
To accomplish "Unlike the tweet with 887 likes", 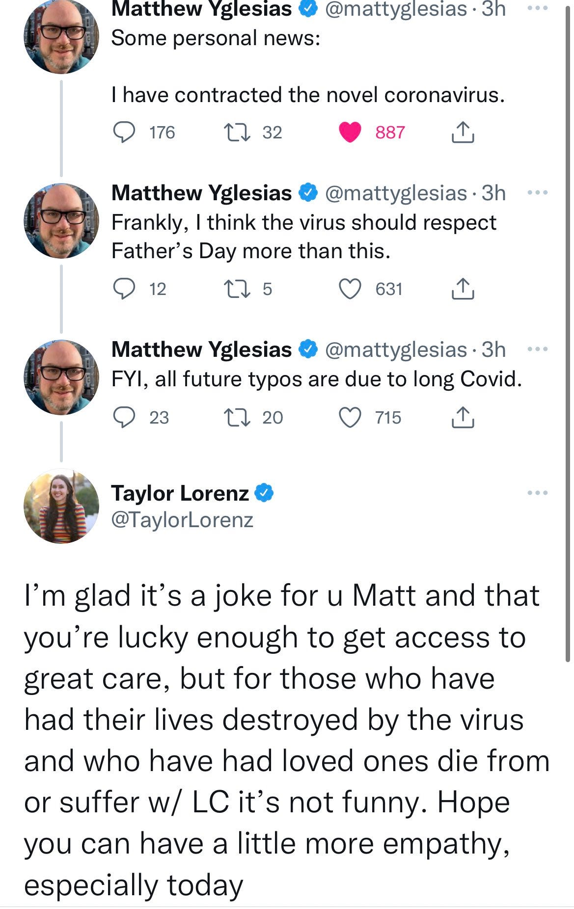I will coord(350,133).
